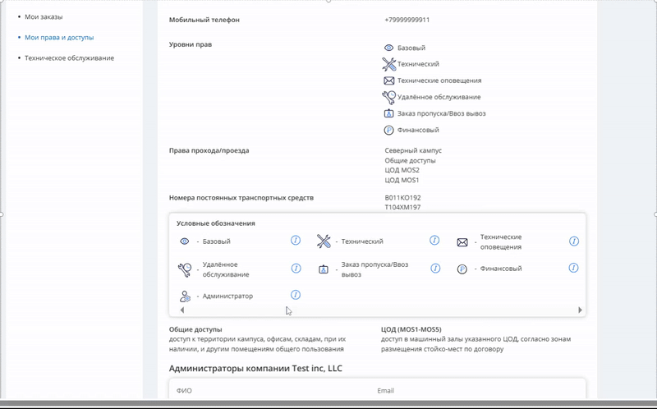657x409 pixels.
Task: Open info icon for Финансовый legend entry
Action: [x=574, y=269]
